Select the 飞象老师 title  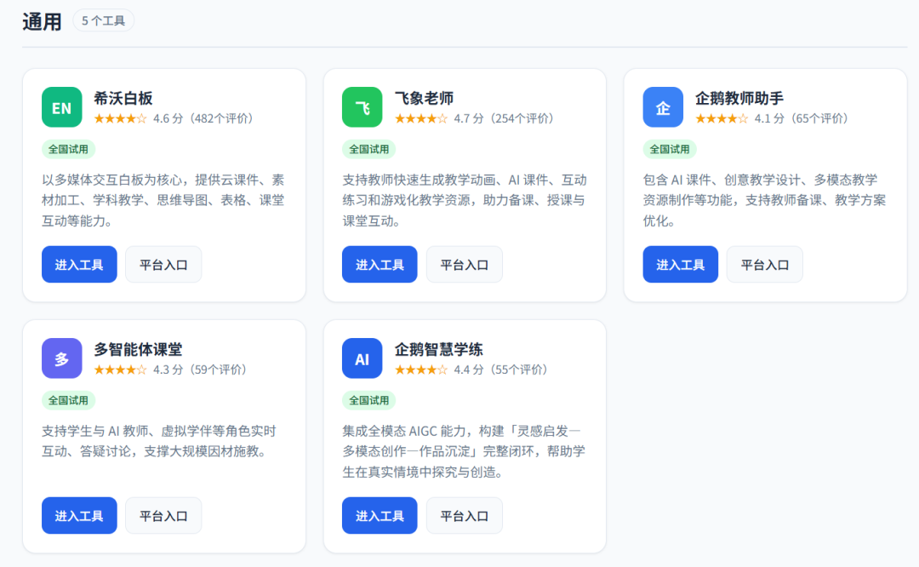pyautogui.click(x=424, y=99)
